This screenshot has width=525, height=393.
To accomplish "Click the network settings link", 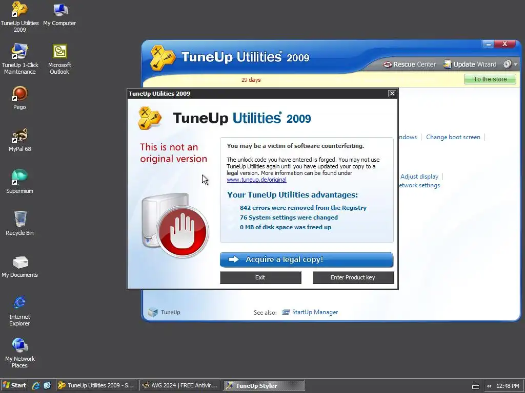I will [x=419, y=185].
